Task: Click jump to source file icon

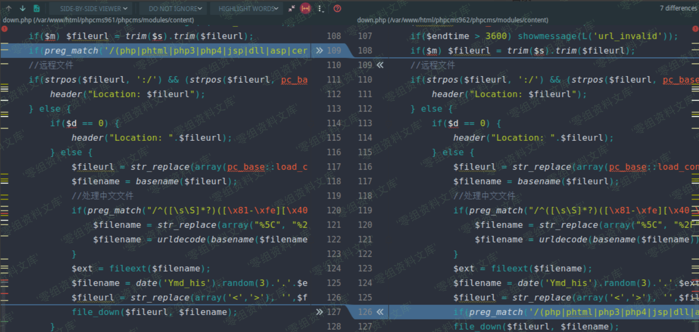Action: pyautogui.click(x=37, y=8)
